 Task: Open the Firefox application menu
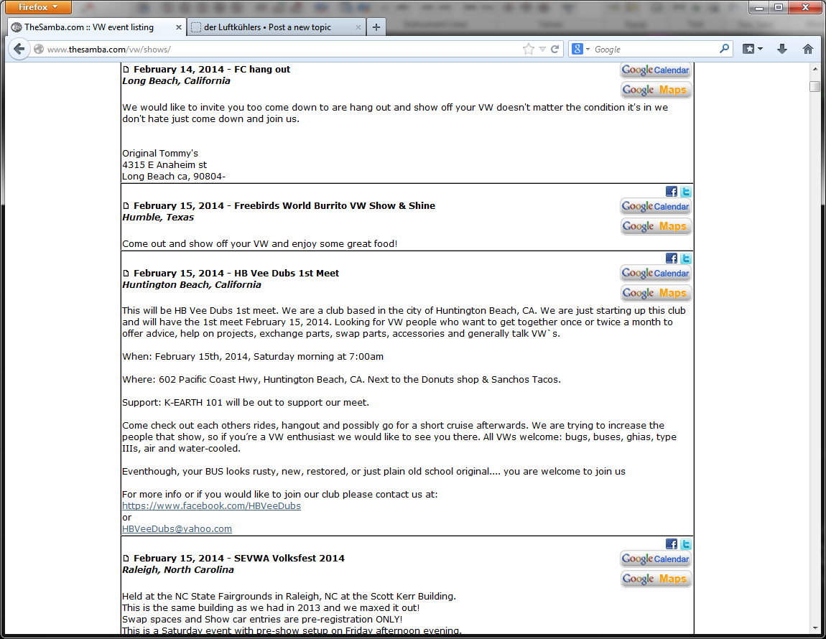pyautogui.click(x=40, y=7)
